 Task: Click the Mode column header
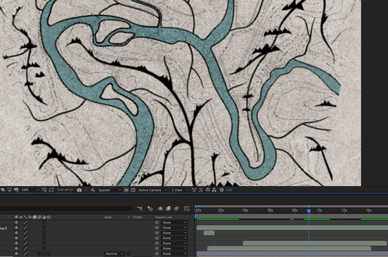point(108,217)
